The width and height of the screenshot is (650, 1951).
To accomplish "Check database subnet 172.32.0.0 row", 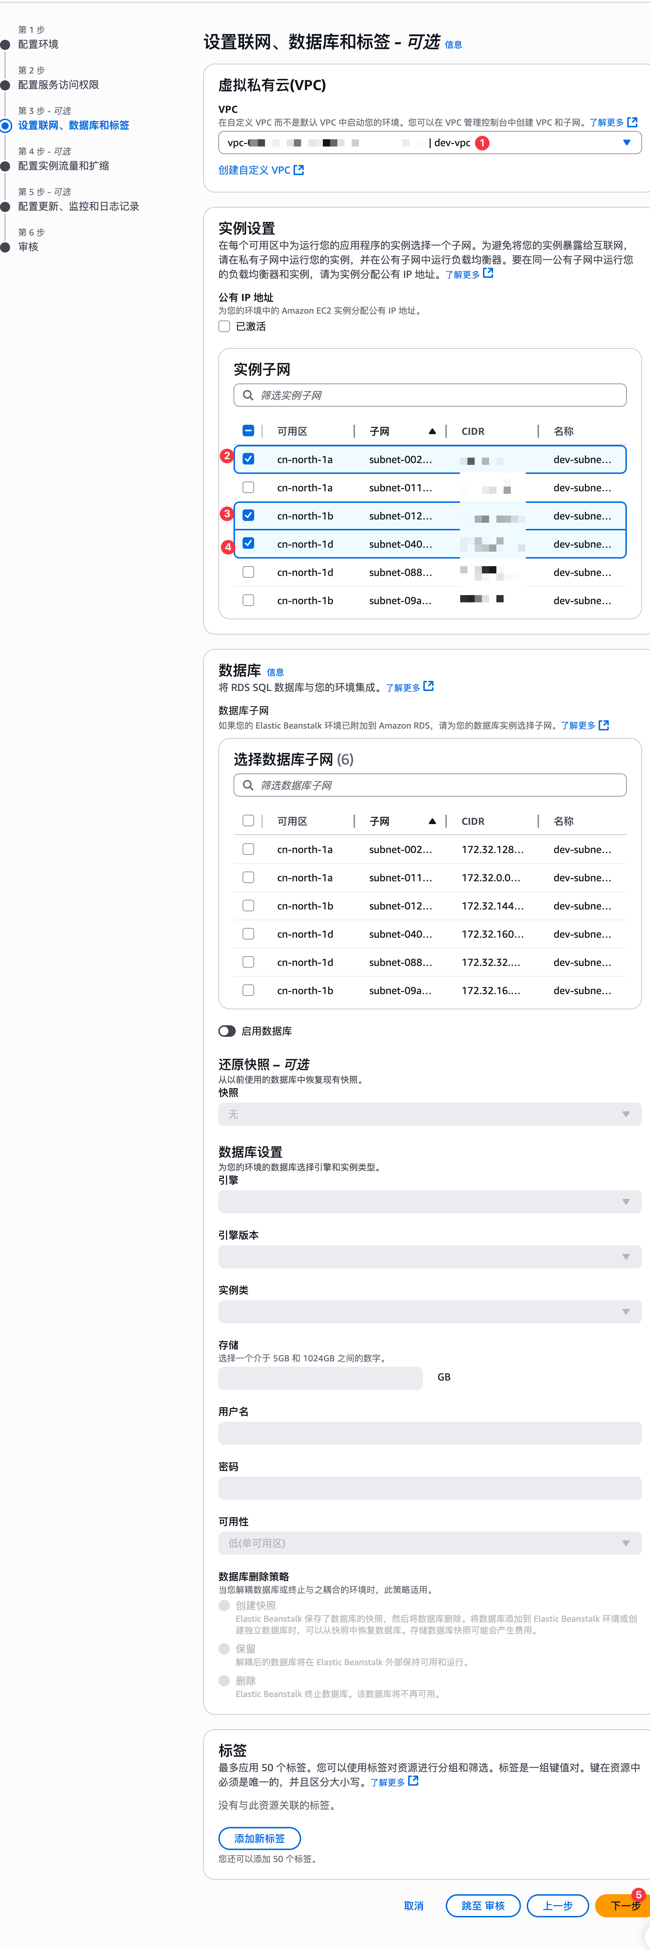I will tap(248, 878).
